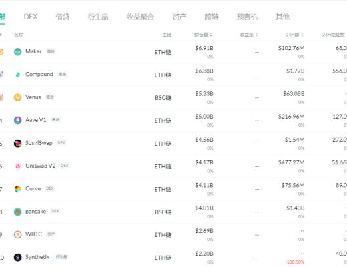Click the $102.76M 24H volume
The height and width of the screenshot is (267, 347).
click(x=291, y=48)
